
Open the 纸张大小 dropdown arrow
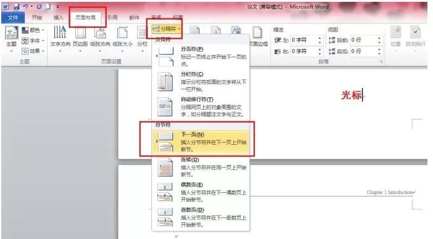tap(122, 51)
